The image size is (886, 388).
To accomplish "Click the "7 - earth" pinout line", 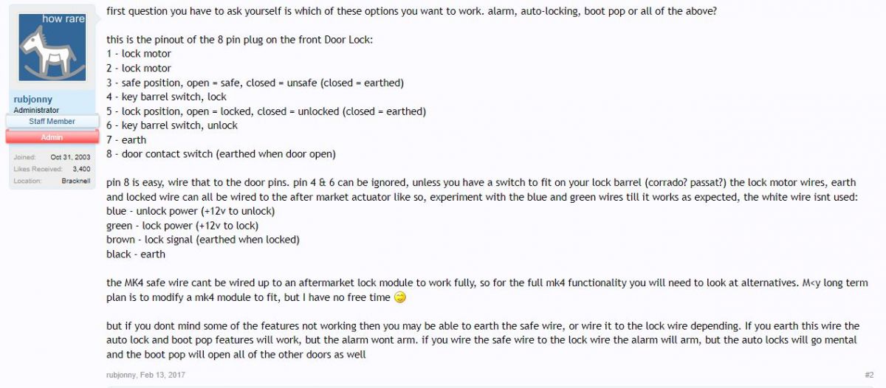I will (126, 139).
